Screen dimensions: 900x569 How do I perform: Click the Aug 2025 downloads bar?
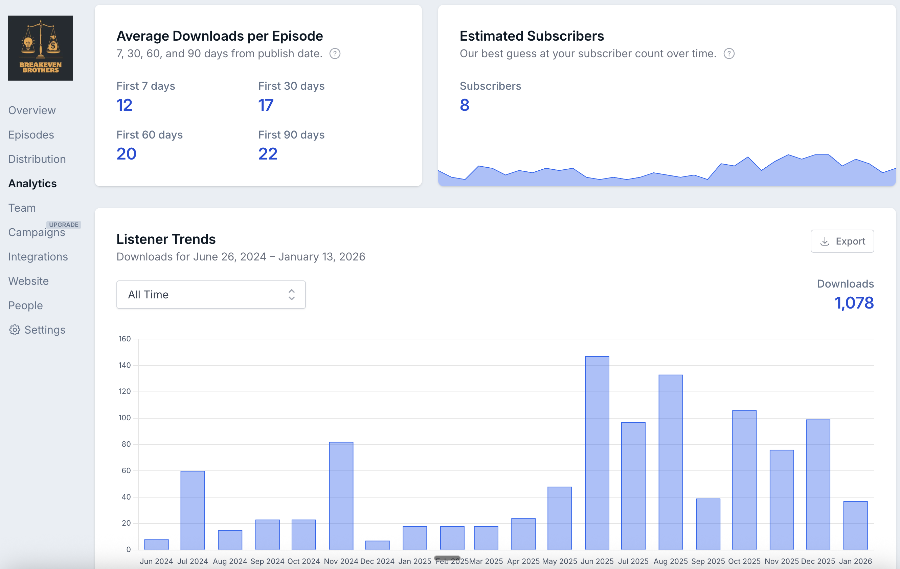(x=671, y=462)
